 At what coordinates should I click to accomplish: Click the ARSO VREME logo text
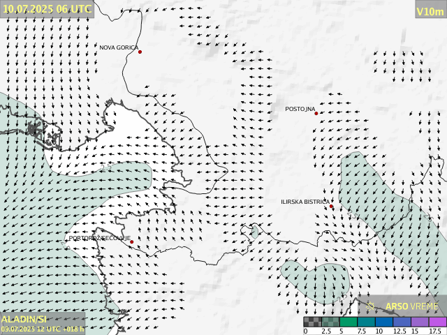(412, 306)
